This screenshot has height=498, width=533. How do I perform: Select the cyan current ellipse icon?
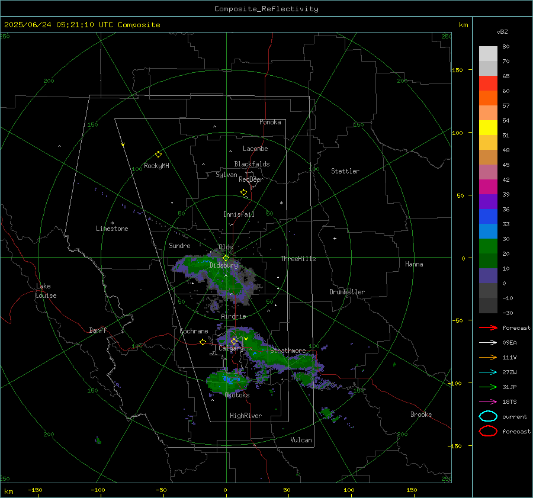[x=488, y=416]
